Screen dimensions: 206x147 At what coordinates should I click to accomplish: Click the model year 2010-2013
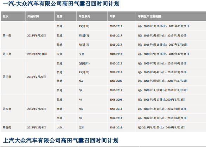[x=116, y=72]
